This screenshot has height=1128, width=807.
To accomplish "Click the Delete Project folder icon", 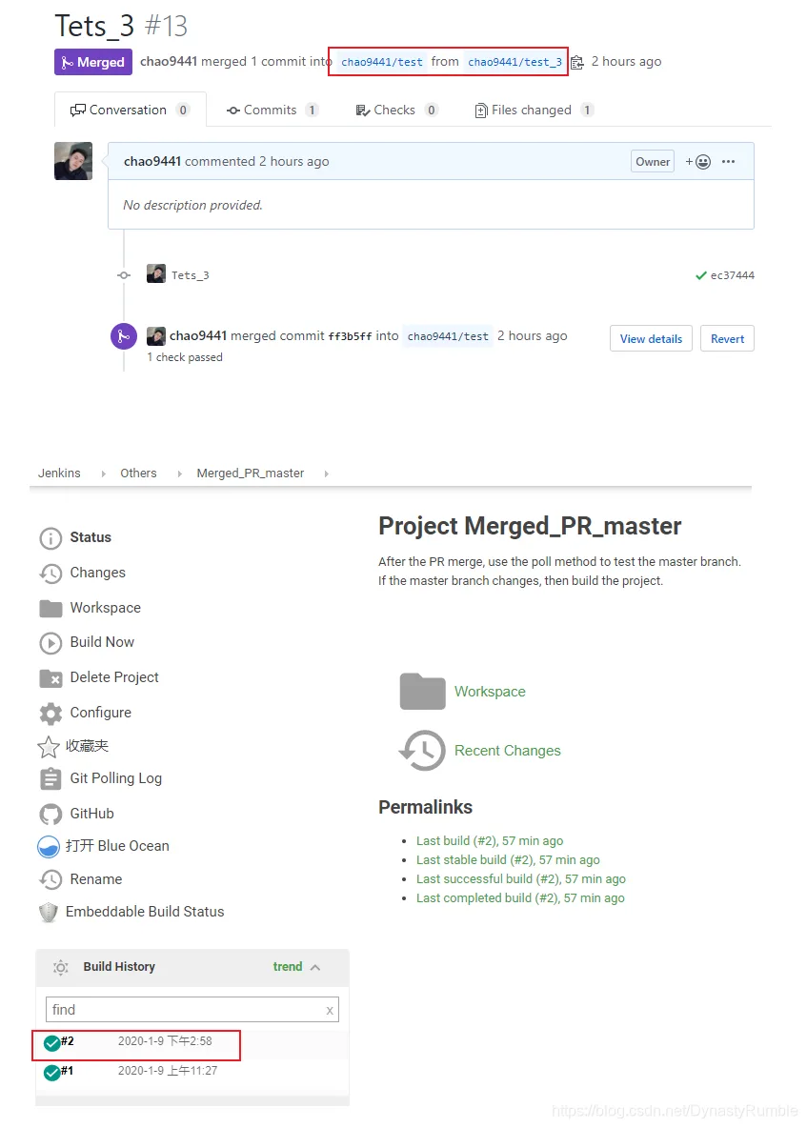I will click(x=50, y=677).
